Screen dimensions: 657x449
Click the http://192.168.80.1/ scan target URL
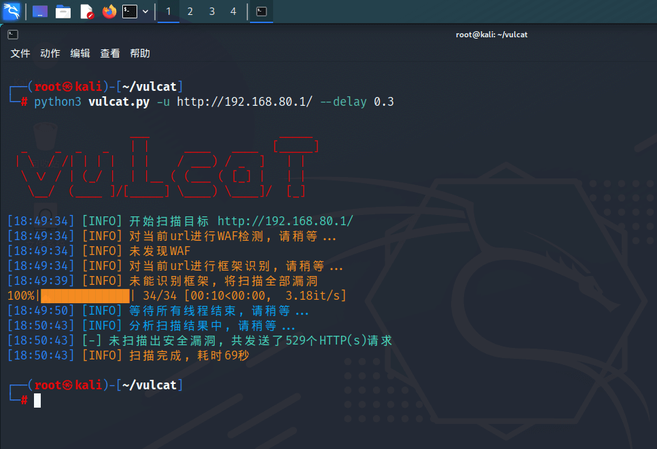(x=285, y=221)
